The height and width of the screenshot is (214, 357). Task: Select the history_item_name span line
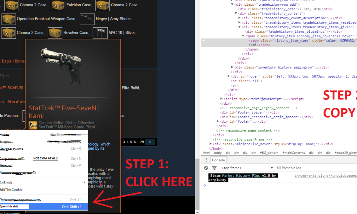tap(279, 43)
